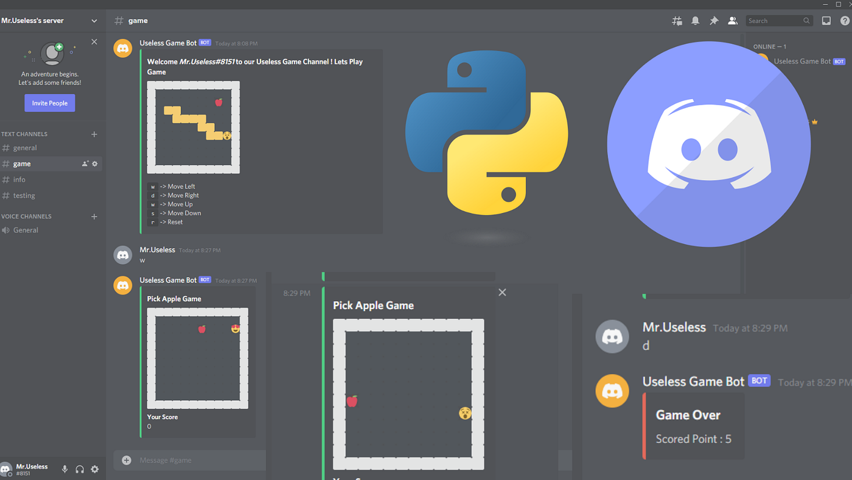Open the Mr.Useless's server dropdown menu
The image size is (852, 480).
[94, 21]
